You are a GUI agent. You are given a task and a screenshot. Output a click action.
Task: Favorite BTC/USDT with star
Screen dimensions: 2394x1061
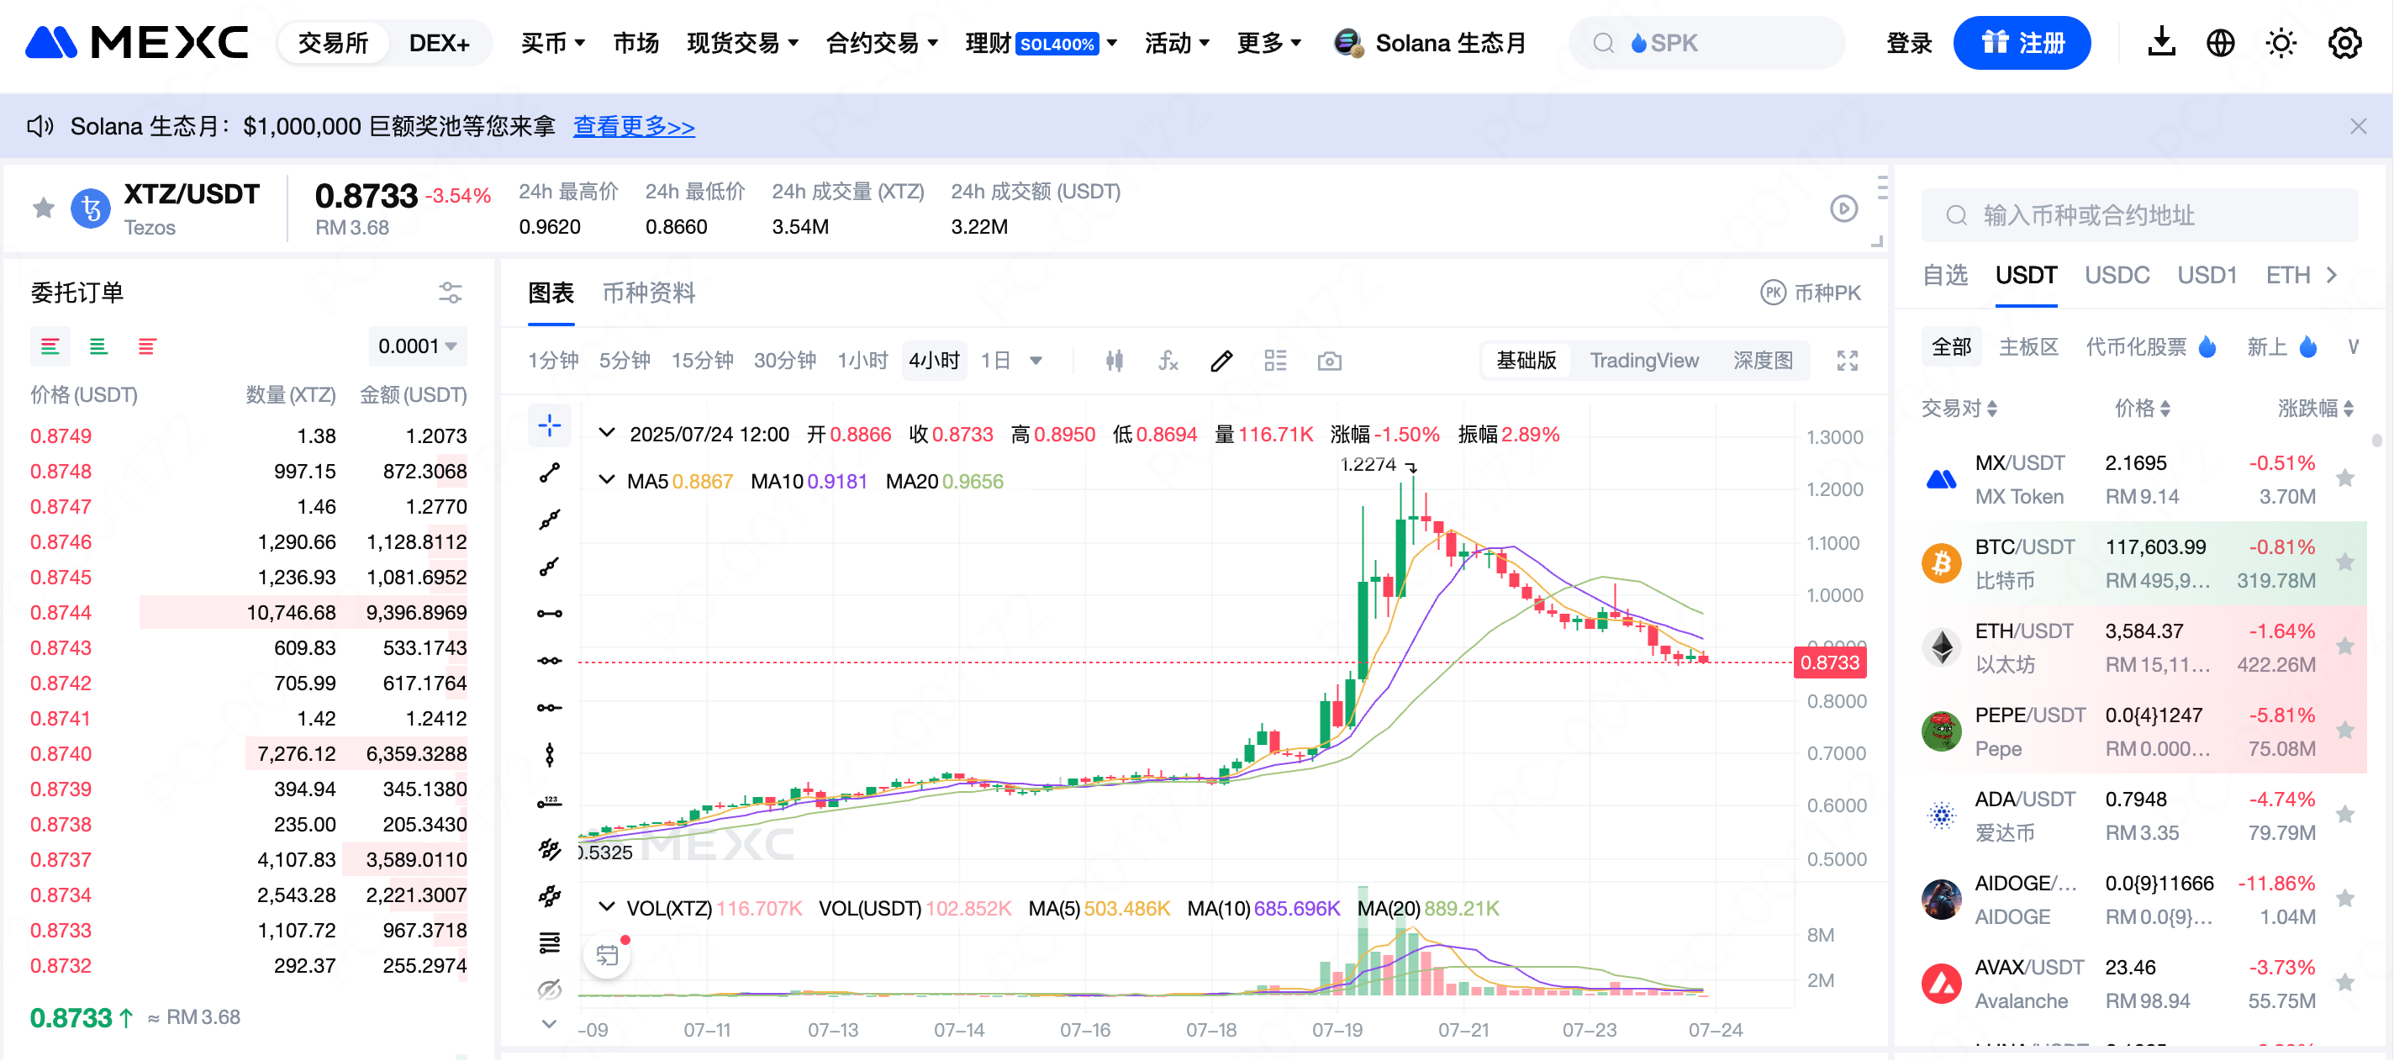pos(2344,562)
